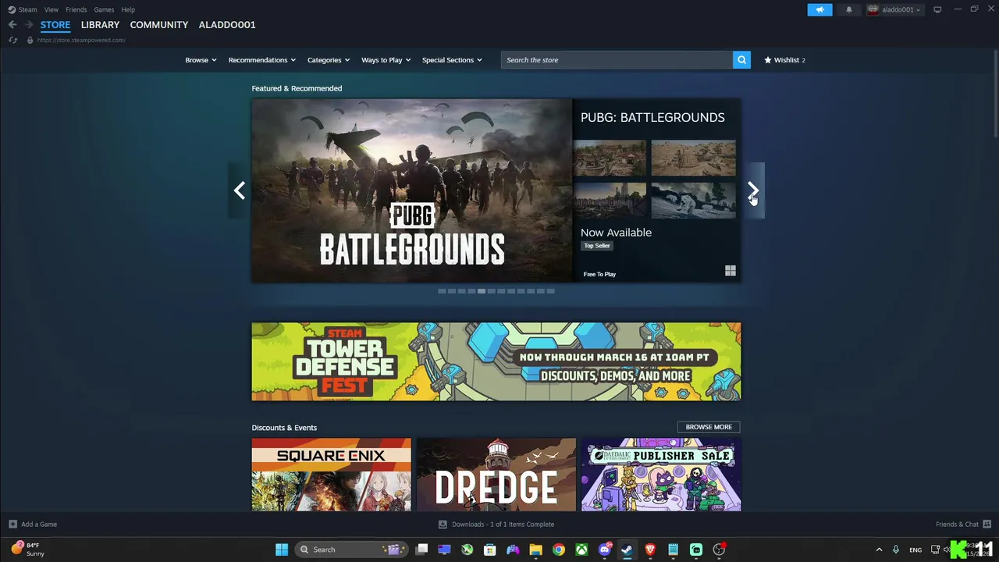
Task: Jump to the first carousel dot
Action: click(x=442, y=291)
